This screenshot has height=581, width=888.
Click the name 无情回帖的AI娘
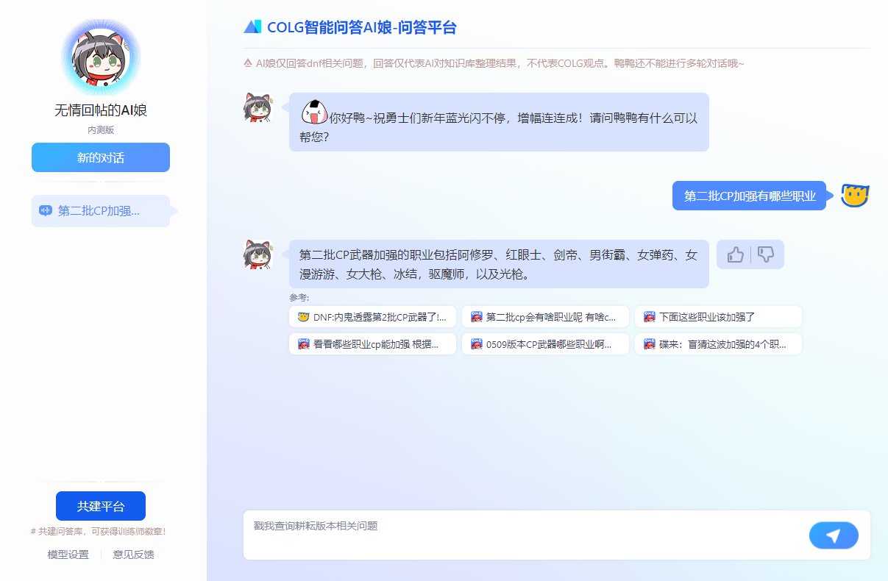101,111
